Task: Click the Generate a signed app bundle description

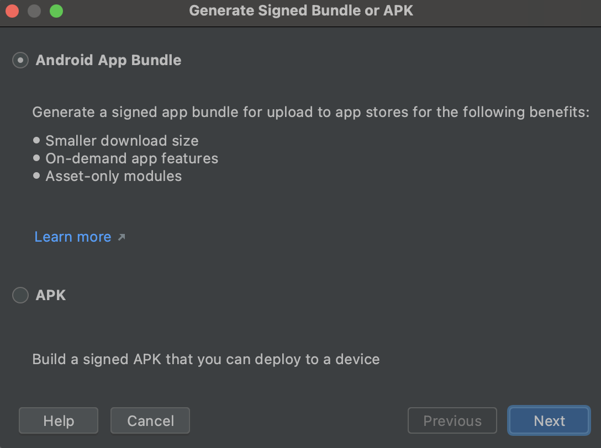Action: [311, 112]
